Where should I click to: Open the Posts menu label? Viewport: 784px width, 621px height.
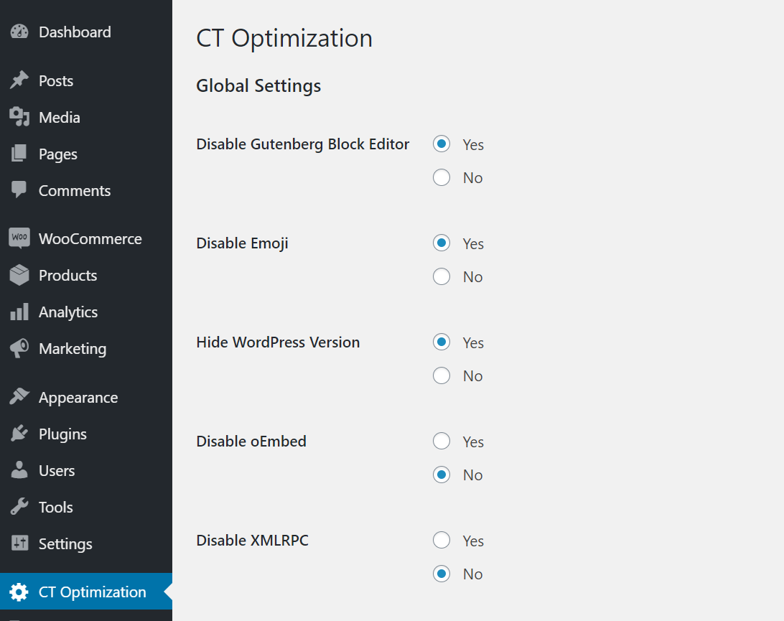56,81
